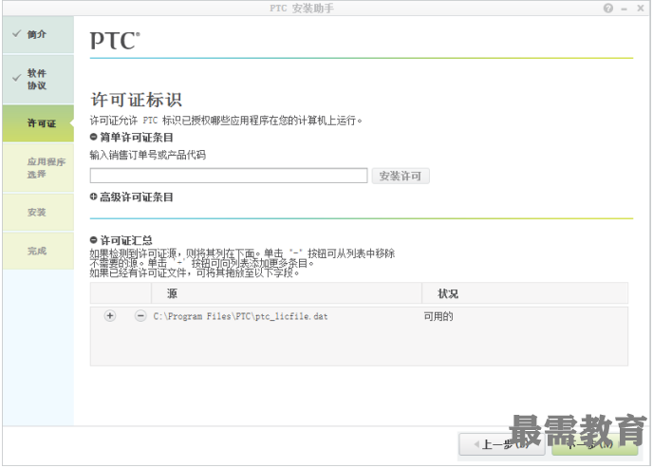Click the plus icon to add license source
Screen dimensions: 653x468
(x=110, y=315)
